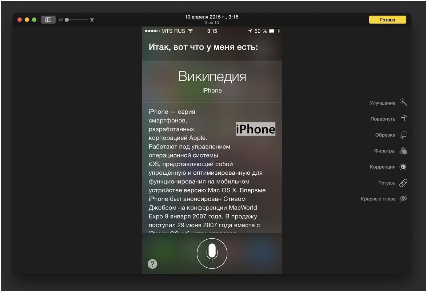Open the Обрезка crop tool

coord(403,135)
